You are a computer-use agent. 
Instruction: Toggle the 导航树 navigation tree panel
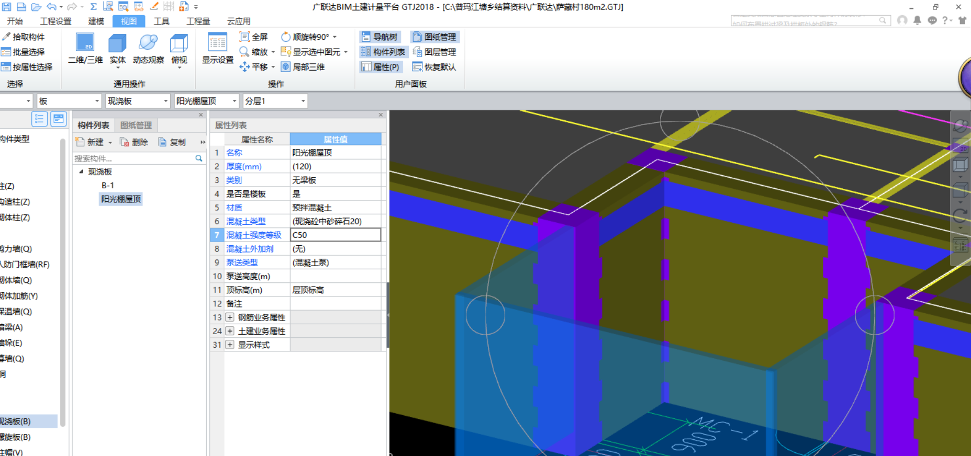(x=380, y=37)
